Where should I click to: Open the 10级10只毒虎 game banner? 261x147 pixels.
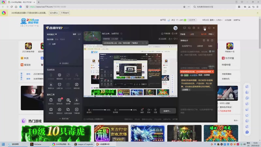56,133
